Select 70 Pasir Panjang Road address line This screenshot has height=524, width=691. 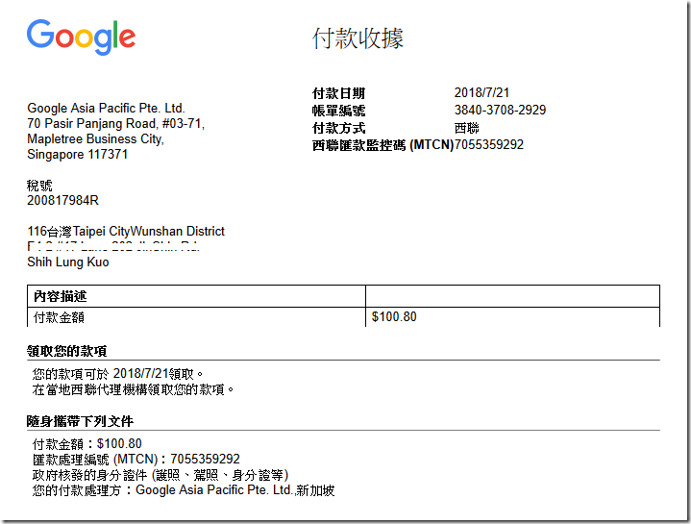coord(116,123)
